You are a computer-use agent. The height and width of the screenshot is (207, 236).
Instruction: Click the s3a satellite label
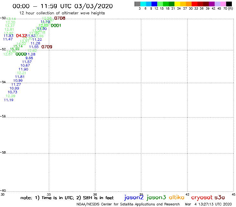coord(219,197)
